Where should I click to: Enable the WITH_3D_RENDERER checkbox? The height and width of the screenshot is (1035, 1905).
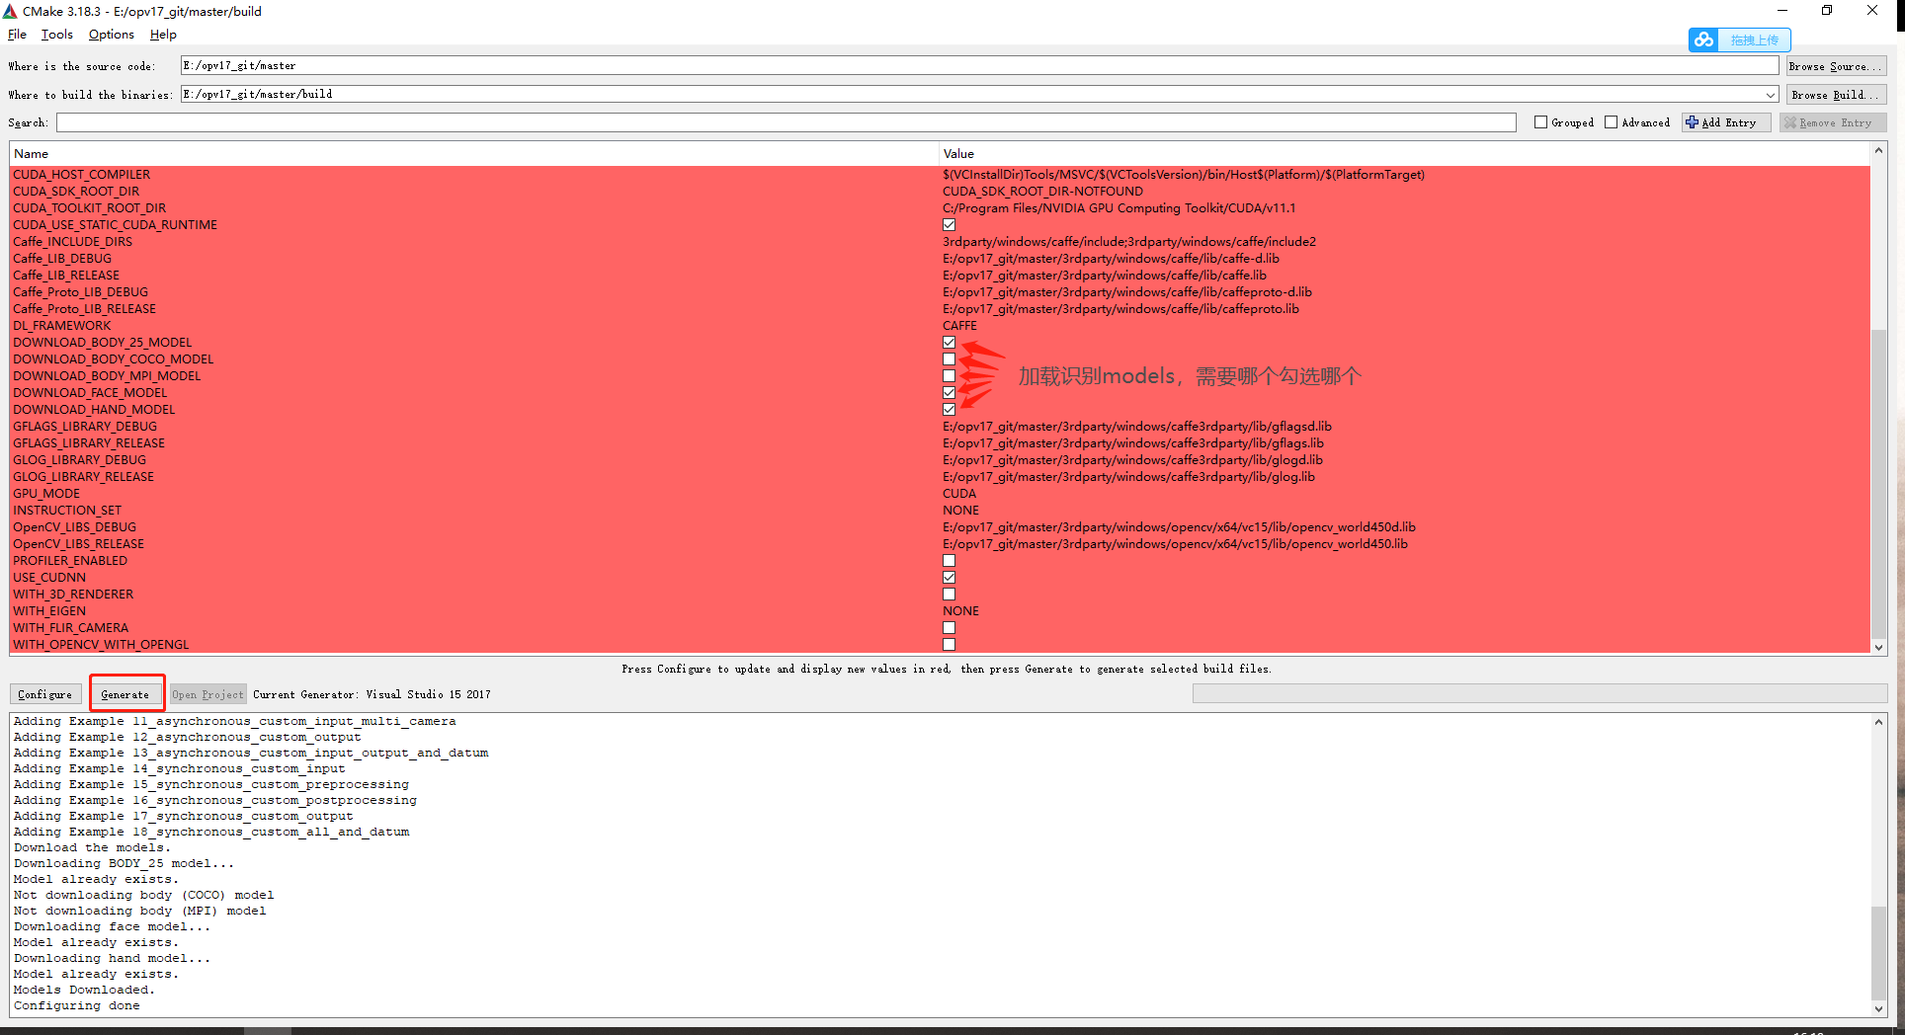949,594
